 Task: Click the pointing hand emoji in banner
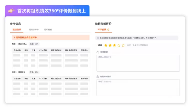(x=12, y=11)
